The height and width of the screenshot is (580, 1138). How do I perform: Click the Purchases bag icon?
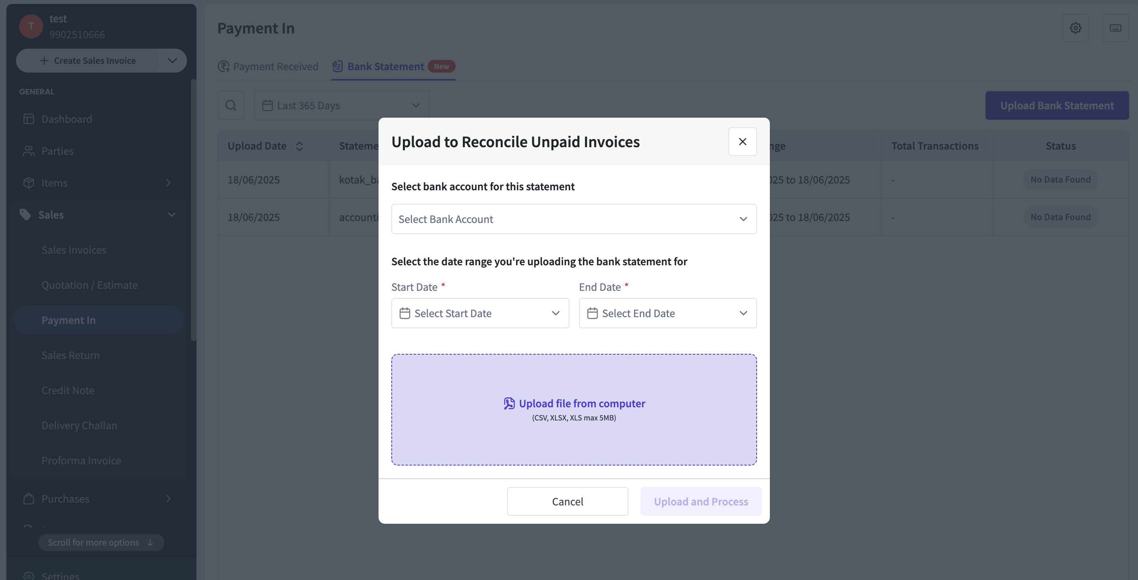click(x=29, y=498)
